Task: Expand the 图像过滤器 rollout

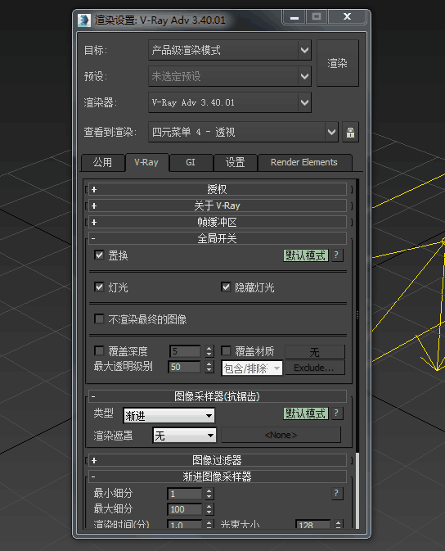Action: [x=218, y=460]
